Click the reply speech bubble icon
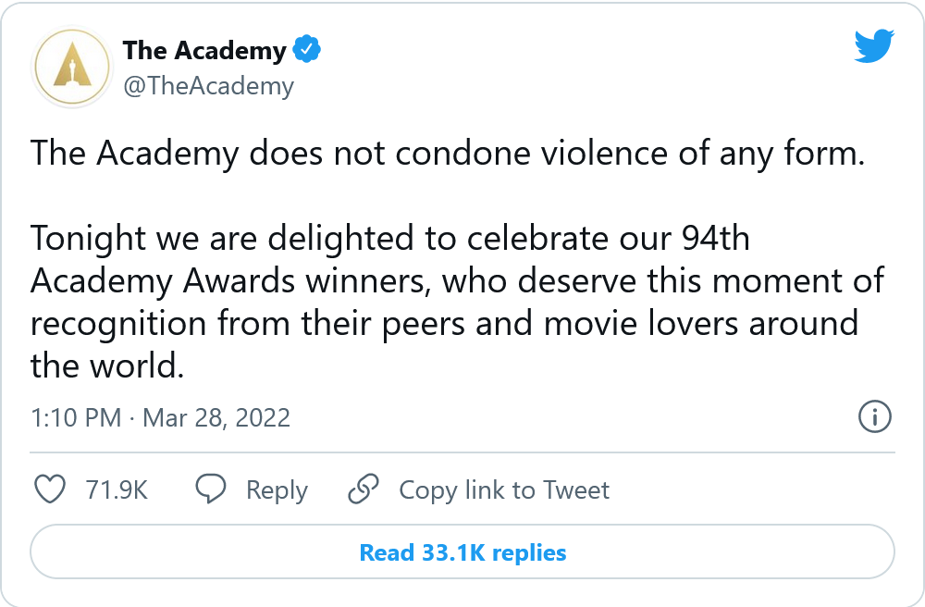The height and width of the screenshot is (607, 925). [x=212, y=489]
